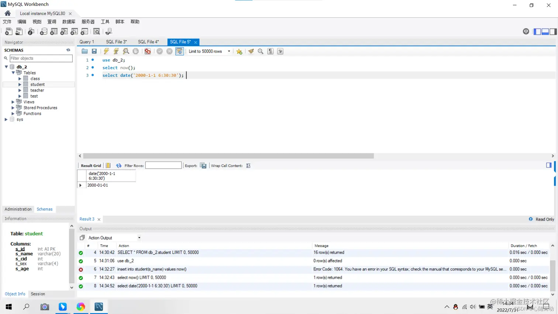
Task: Expand Stored Procedures folder
Action: [13, 108]
